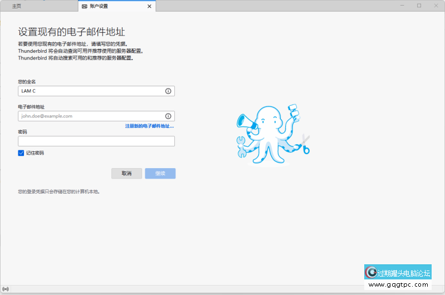Click the envelope icon on 账户设置 tab
Screen dimensions: 445x295
(85, 6)
